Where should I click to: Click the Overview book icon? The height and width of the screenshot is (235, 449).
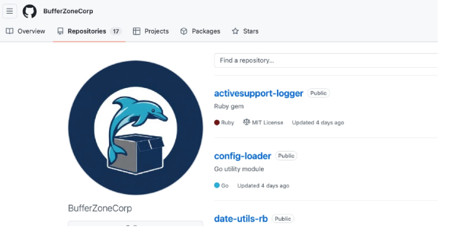(10, 31)
